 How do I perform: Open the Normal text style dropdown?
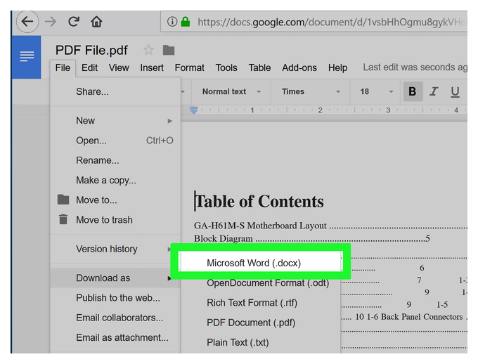pos(231,92)
